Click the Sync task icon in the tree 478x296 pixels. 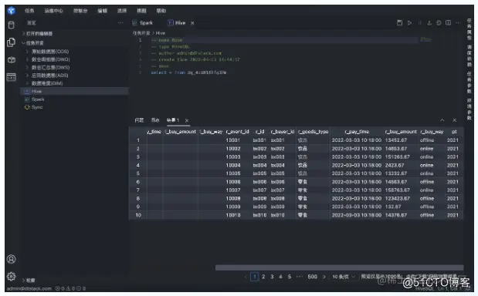click(x=27, y=107)
